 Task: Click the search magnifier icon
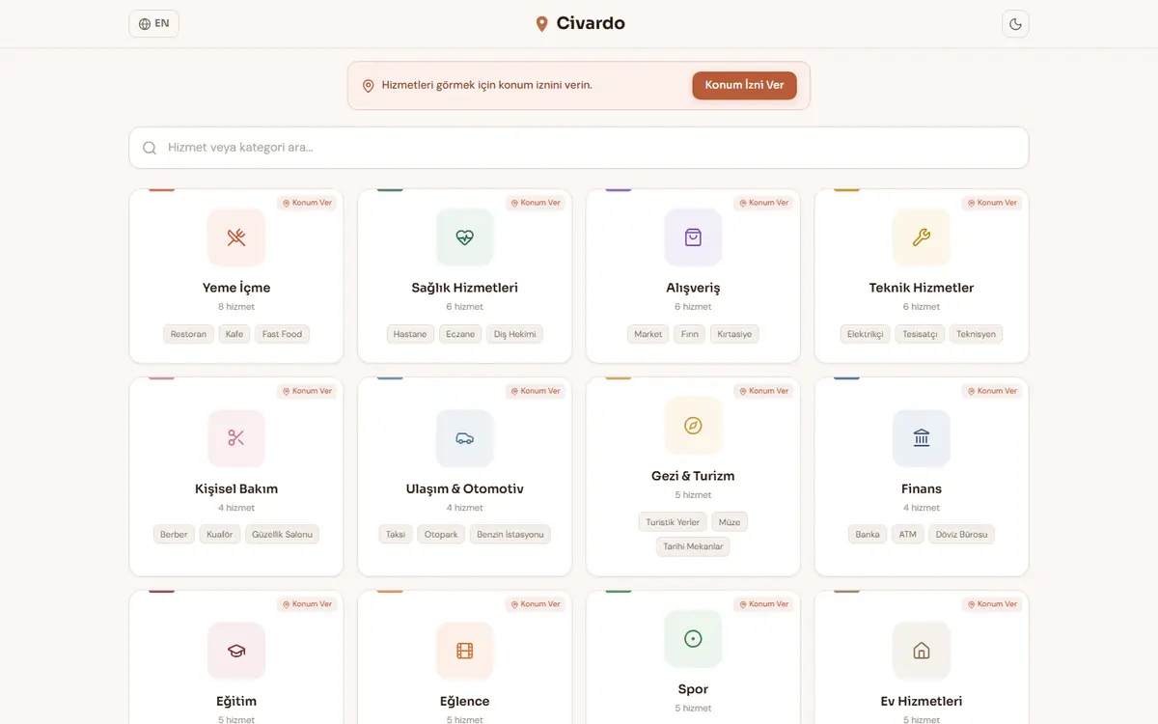(x=150, y=148)
